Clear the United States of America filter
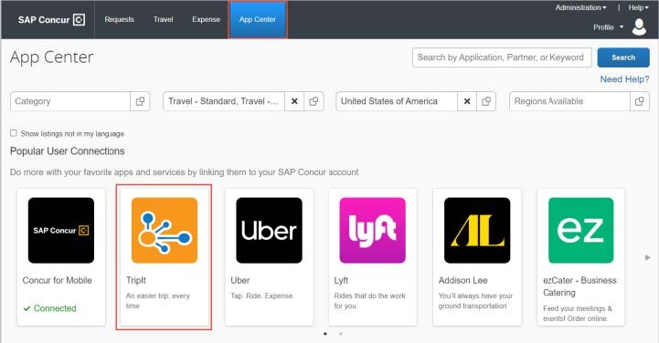Screen dimensions: 659x343 pos(467,101)
